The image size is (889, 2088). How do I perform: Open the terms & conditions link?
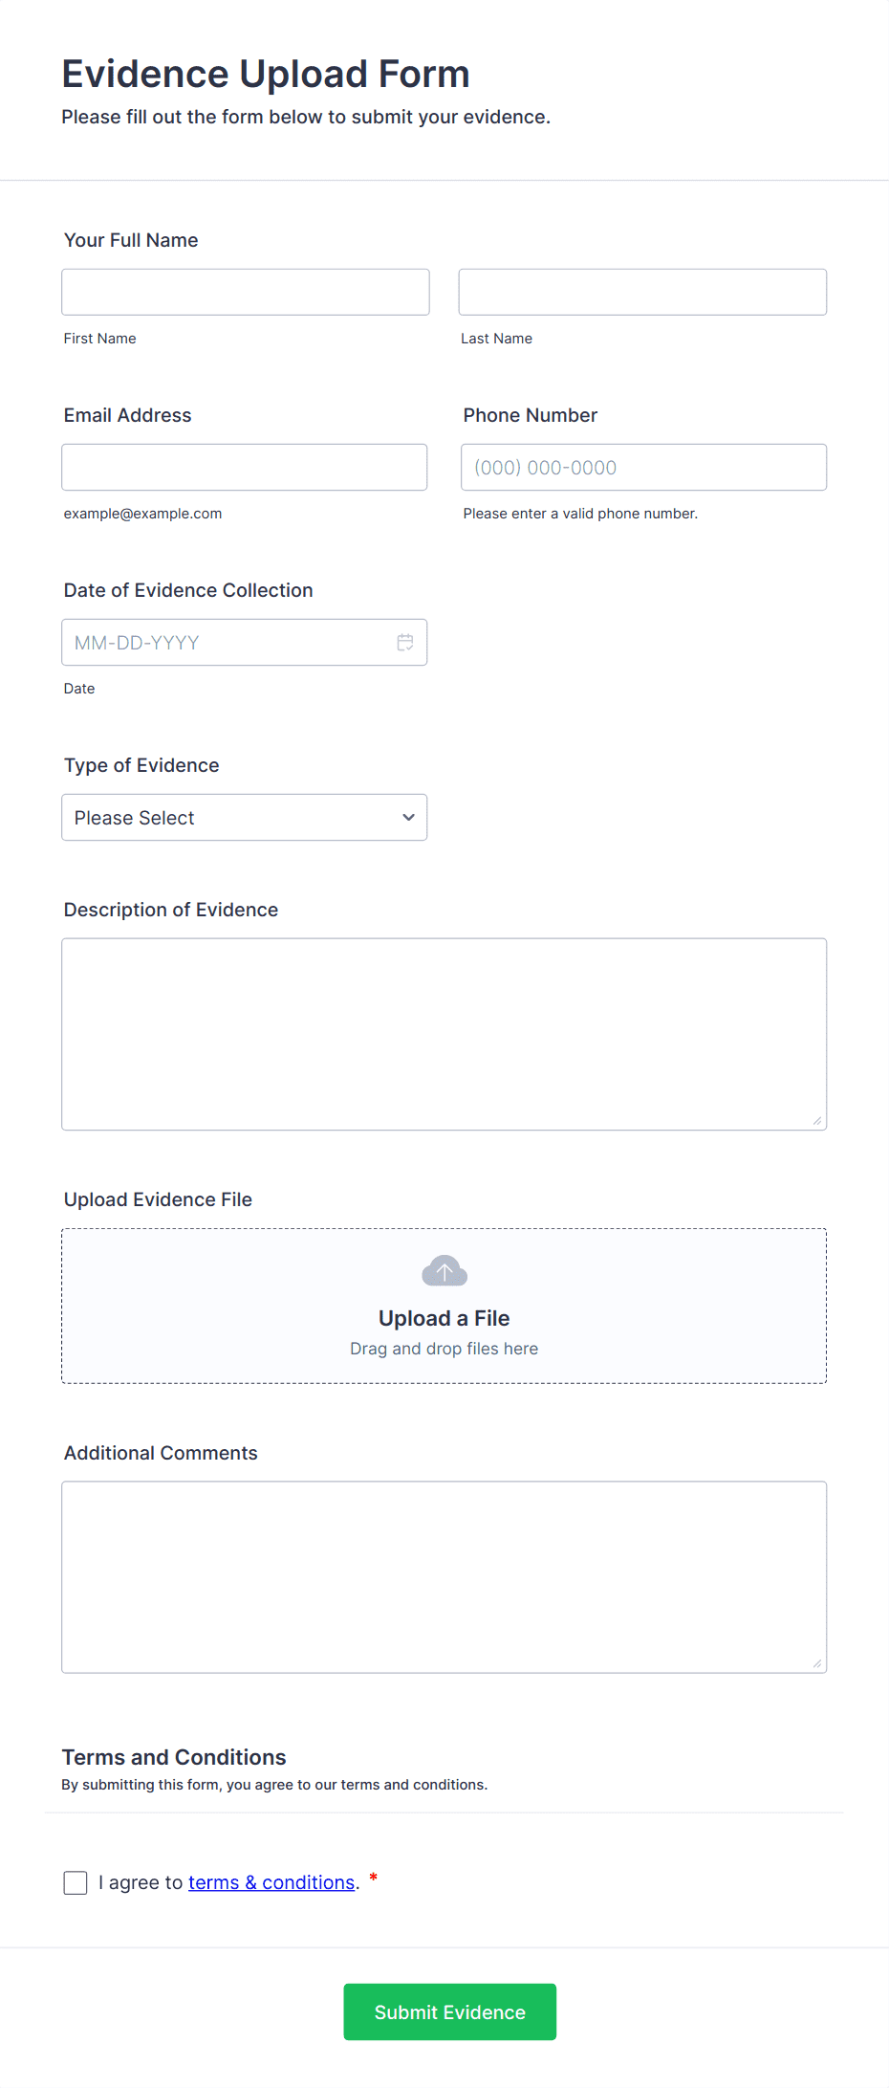[x=271, y=1881]
